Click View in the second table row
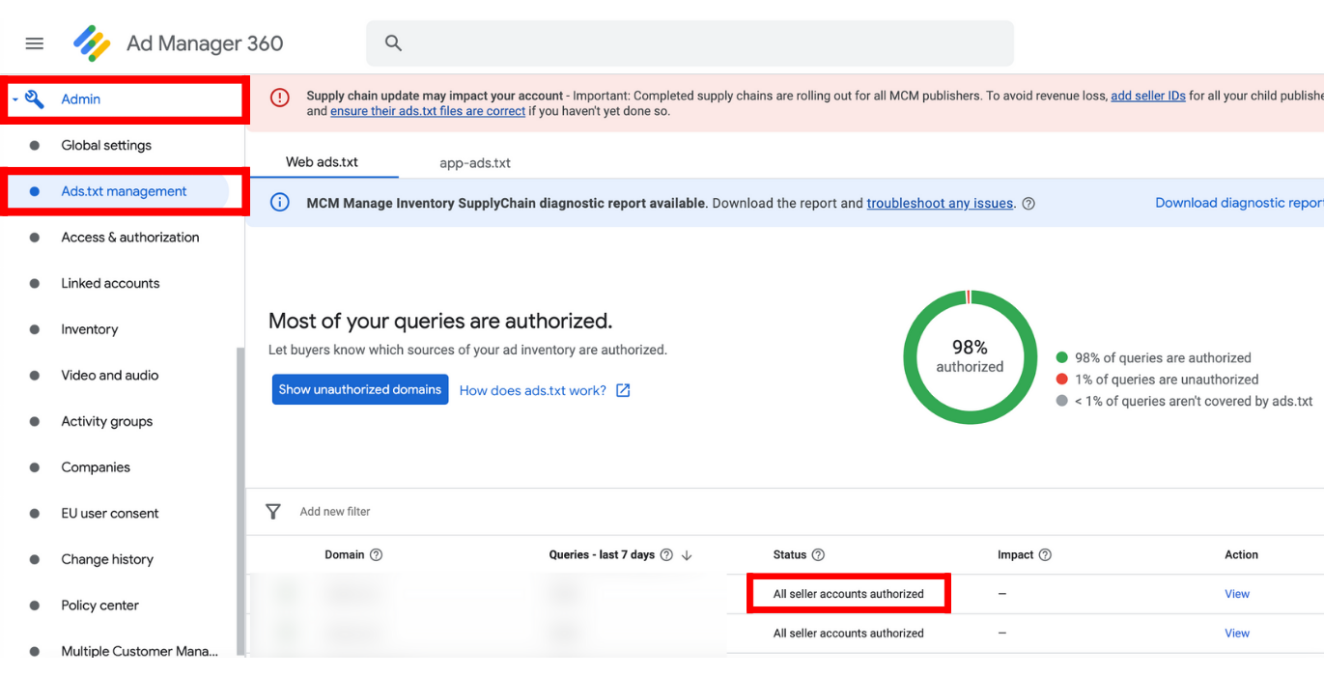The image size is (1324, 676). pos(1237,634)
